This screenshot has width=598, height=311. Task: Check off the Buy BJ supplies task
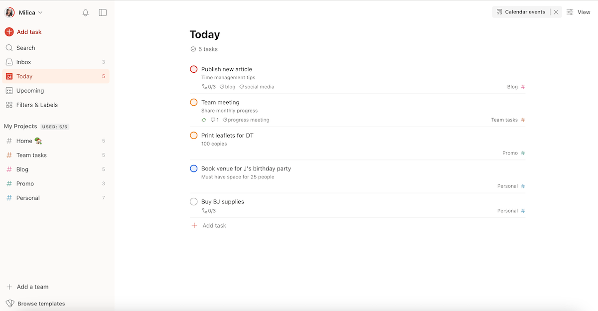coord(193,201)
